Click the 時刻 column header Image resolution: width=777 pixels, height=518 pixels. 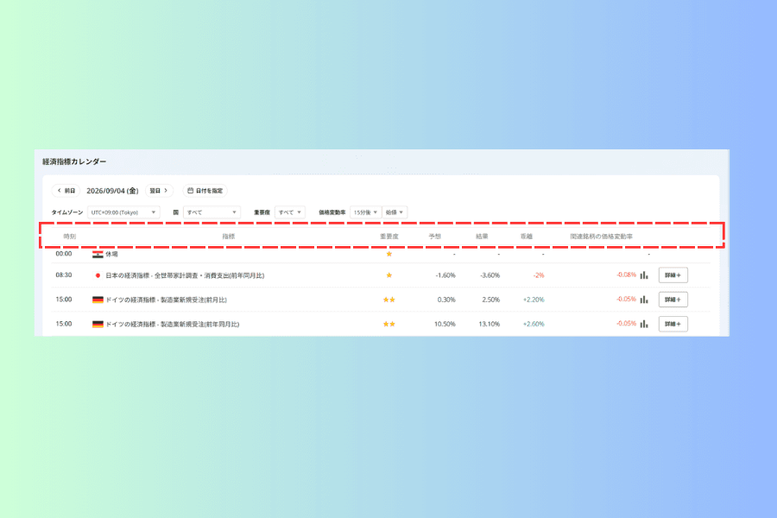coord(70,237)
